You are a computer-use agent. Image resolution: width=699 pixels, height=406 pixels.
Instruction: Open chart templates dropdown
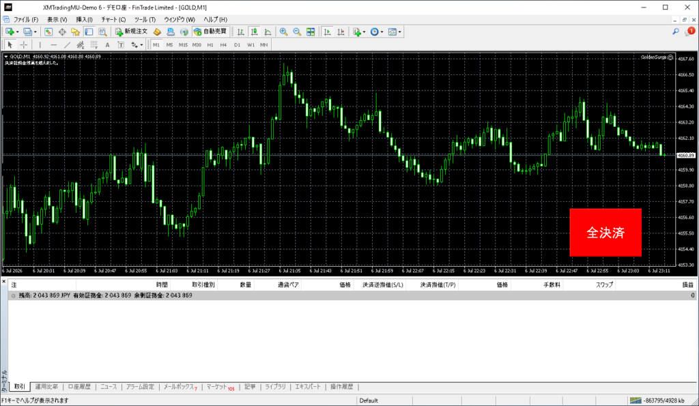(x=395, y=31)
